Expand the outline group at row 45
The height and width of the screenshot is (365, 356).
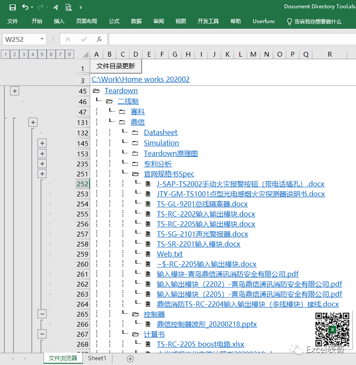(x=15, y=91)
